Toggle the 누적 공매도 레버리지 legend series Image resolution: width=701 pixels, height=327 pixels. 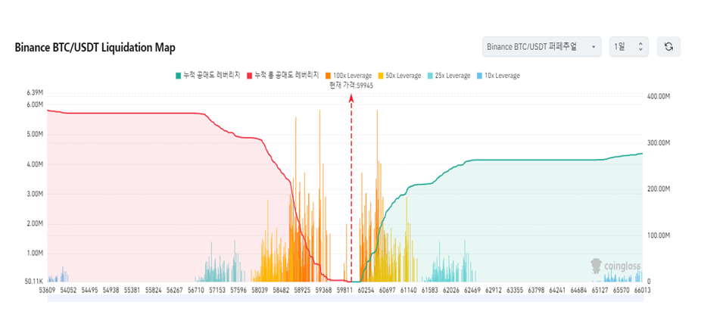tap(208, 76)
